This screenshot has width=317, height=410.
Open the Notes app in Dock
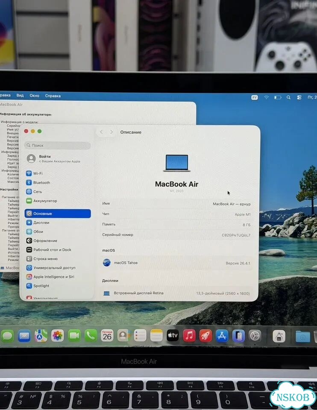click(156, 336)
